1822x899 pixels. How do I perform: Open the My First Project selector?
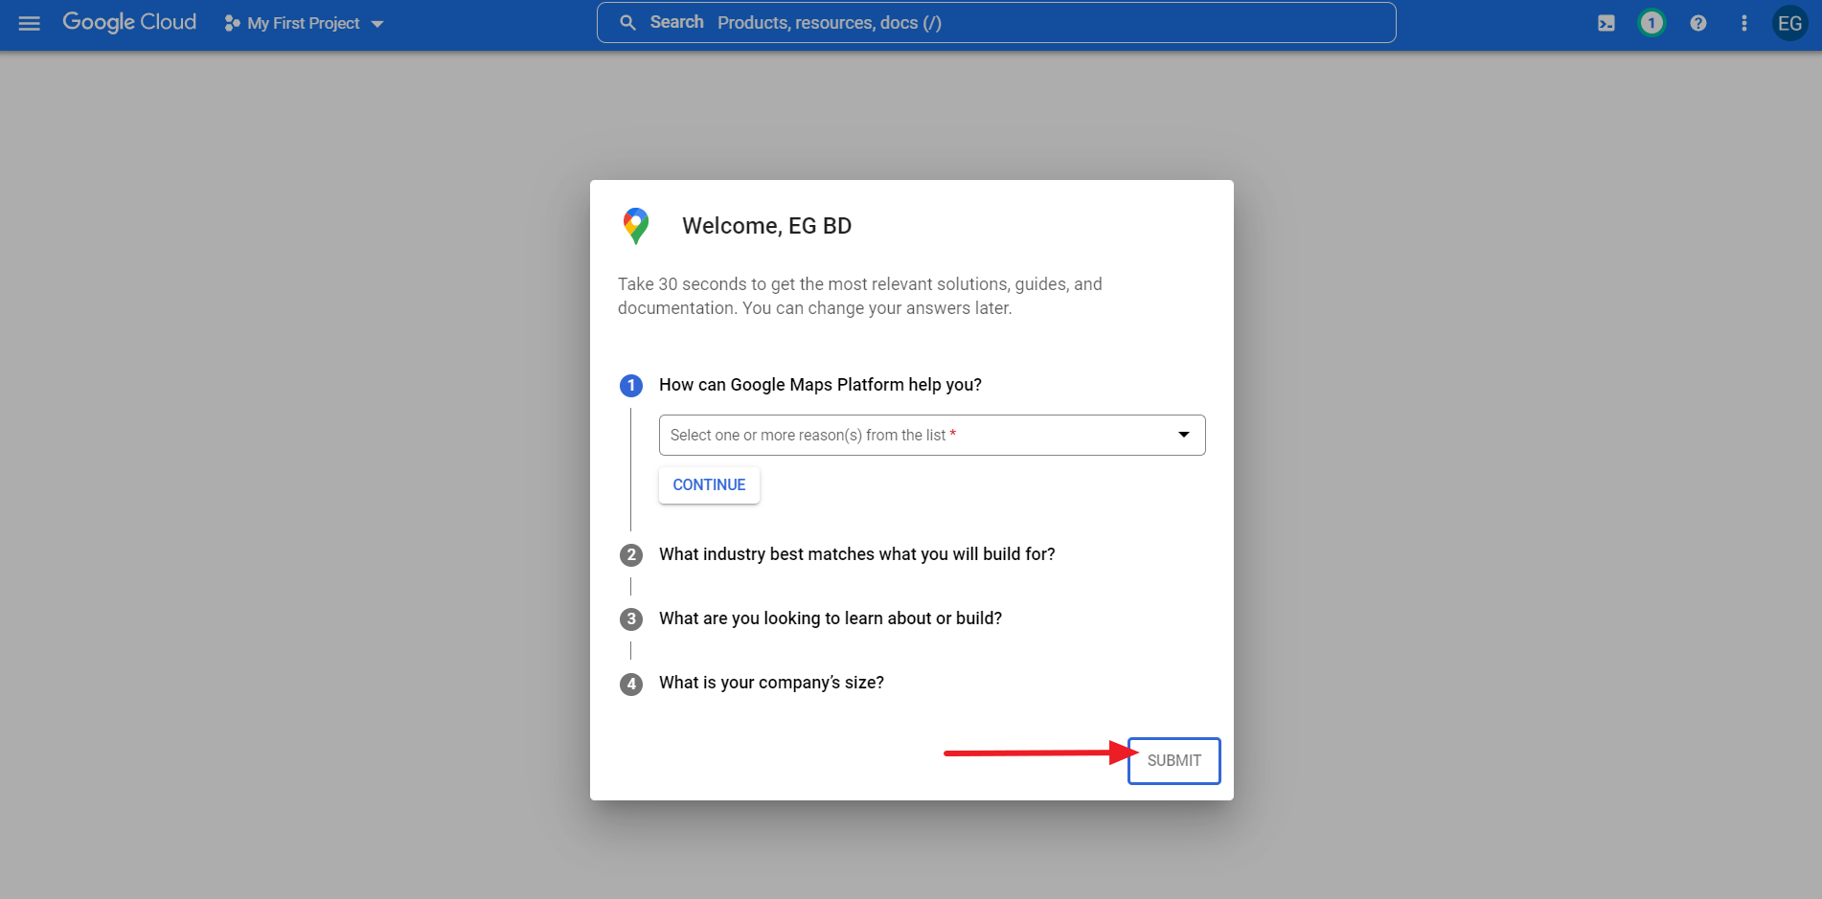[304, 23]
